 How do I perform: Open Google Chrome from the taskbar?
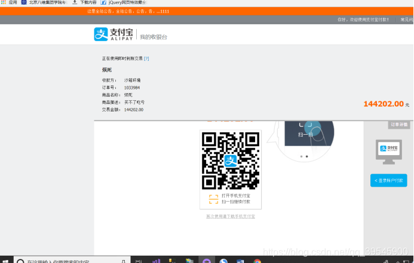[x=257, y=261]
